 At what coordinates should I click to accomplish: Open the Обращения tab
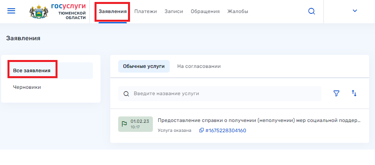pyautogui.click(x=205, y=11)
